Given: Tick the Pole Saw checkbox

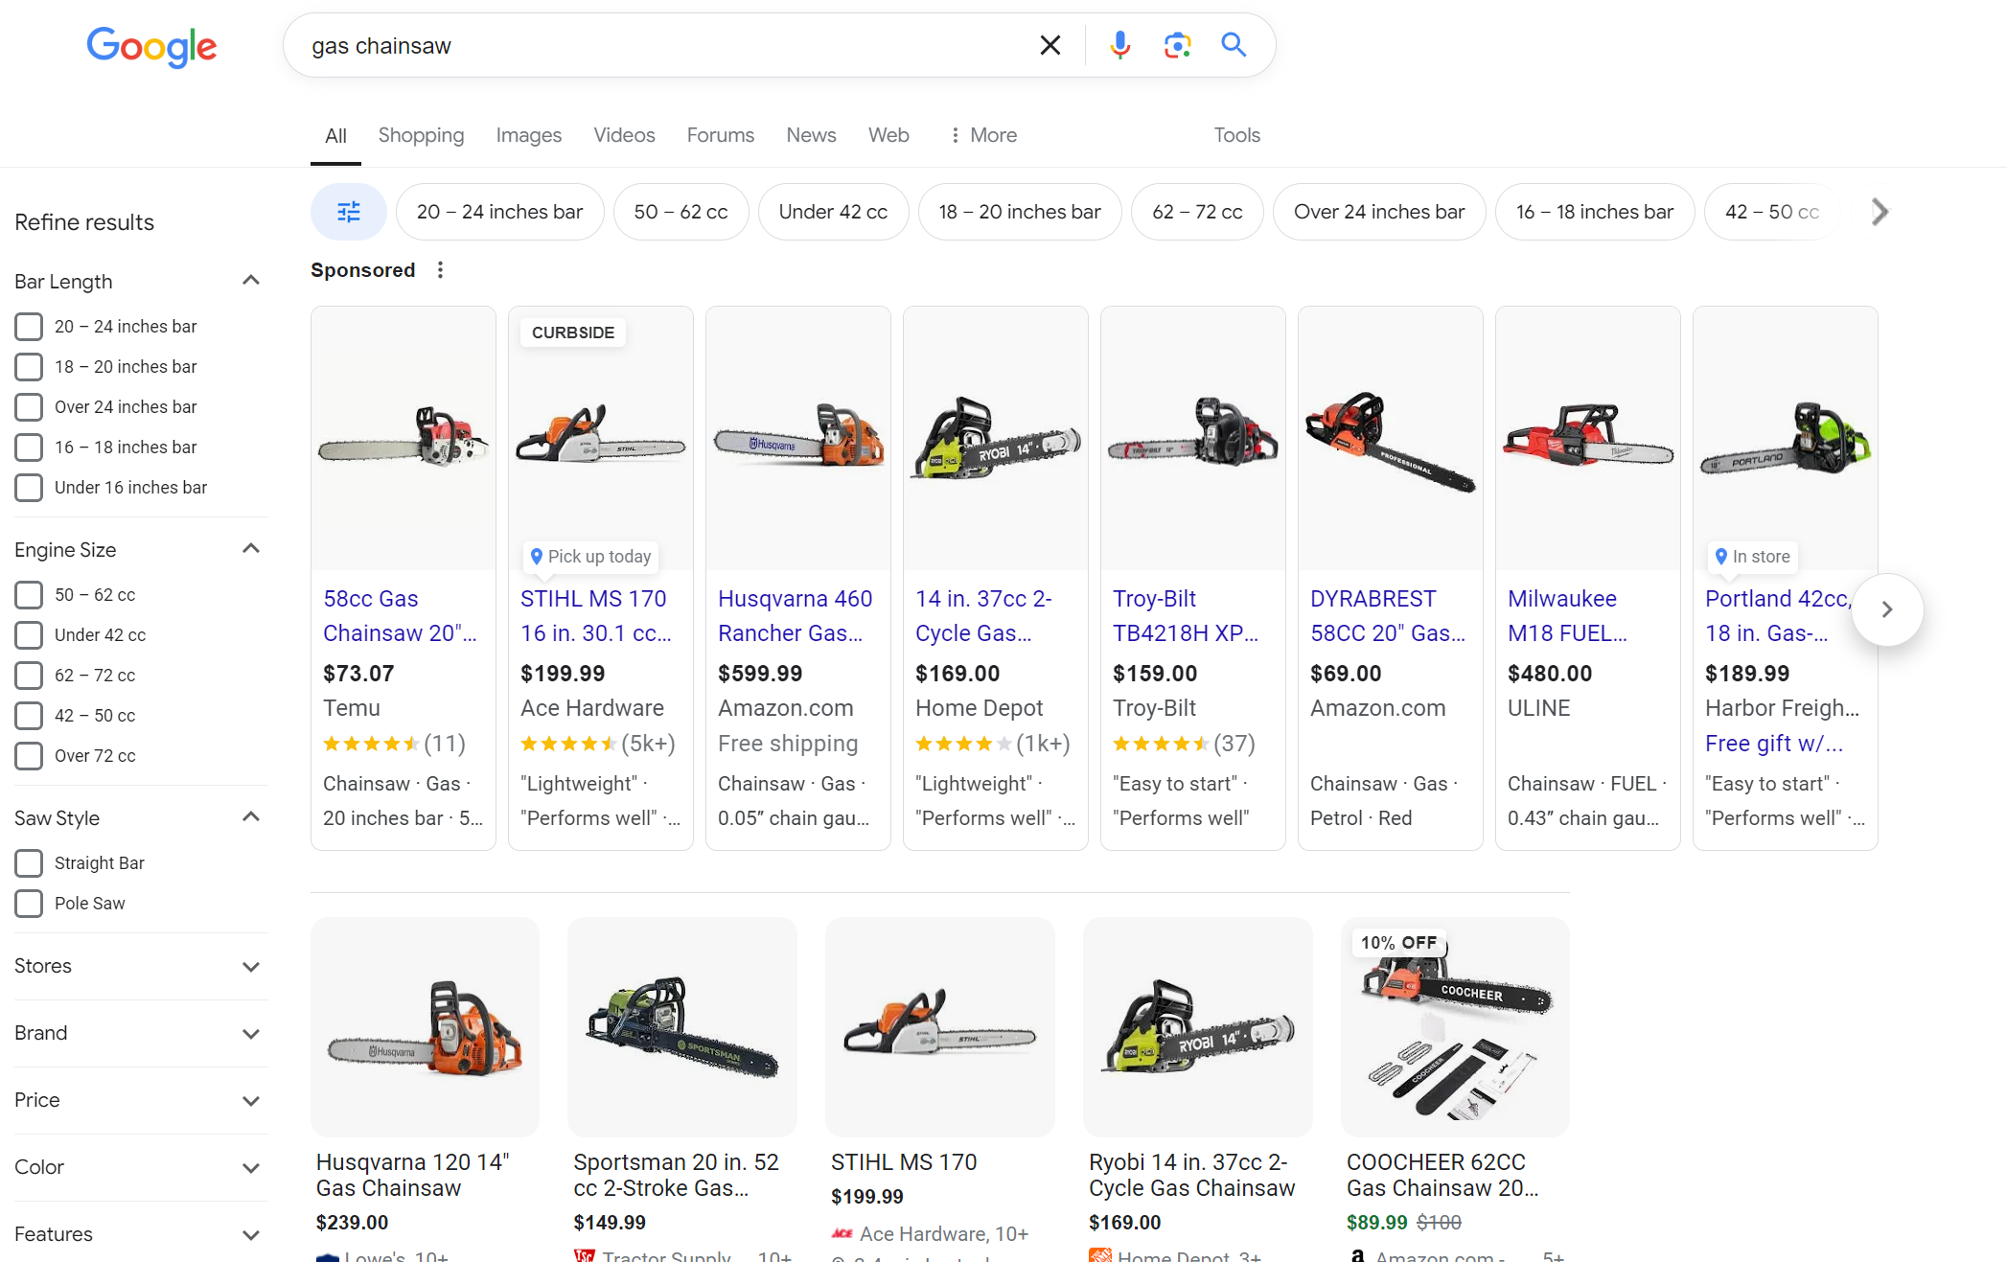Looking at the screenshot, I should tap(29, 904).
